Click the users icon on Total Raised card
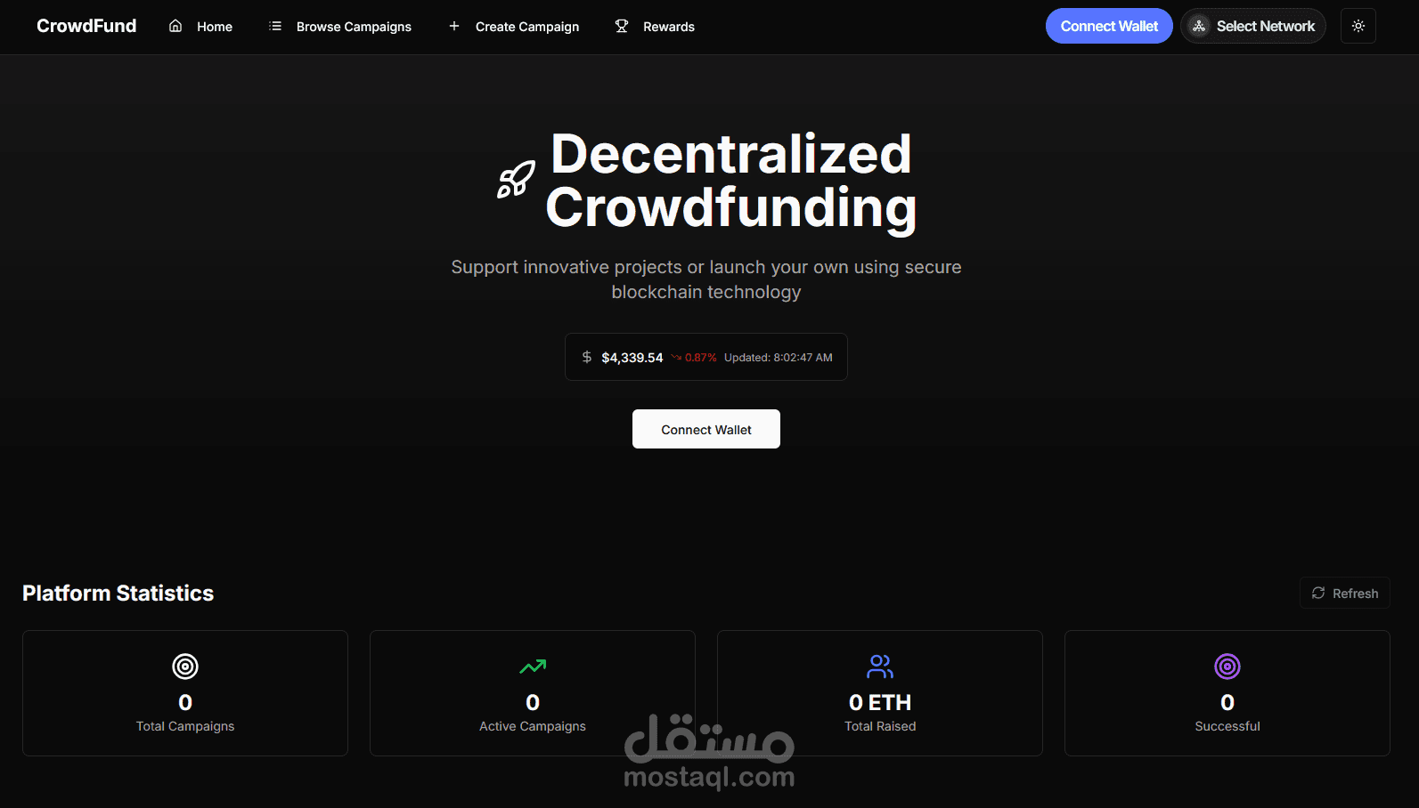Screen dimensions: 1419x808 [880, 666]
